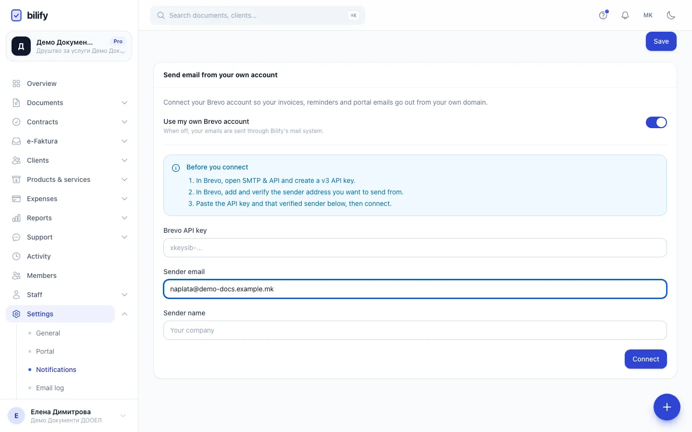This screenshot has width=692, height=432.
Task: Click the floating plus create button
Action: click(667, 407)
